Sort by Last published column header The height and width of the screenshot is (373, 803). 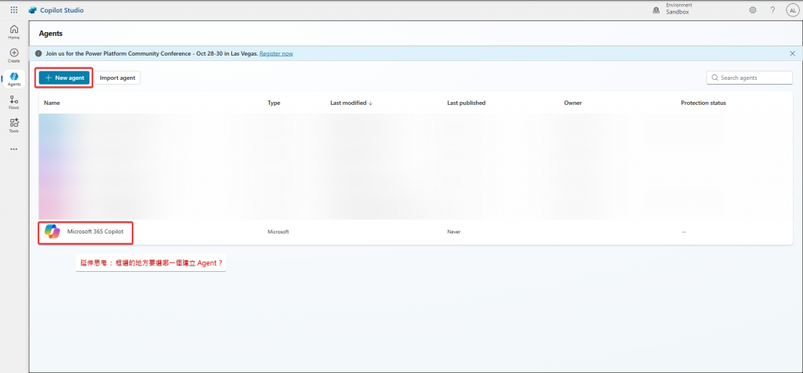pyautogui.click(x=466, y=103)
